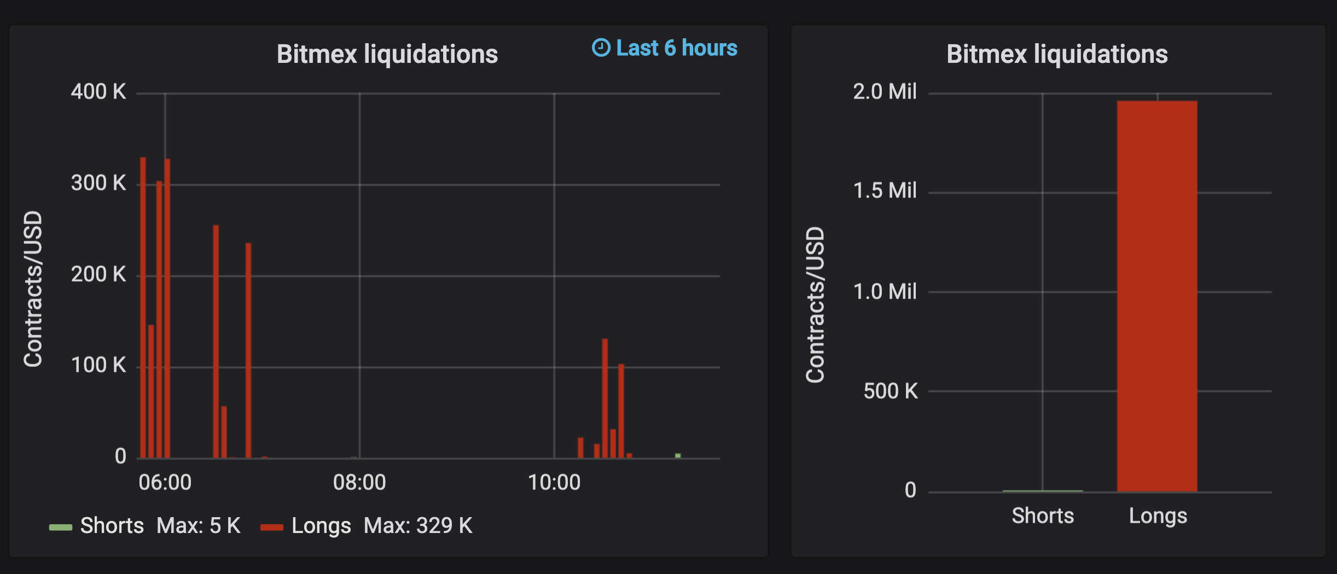Click the '1.0 Mil' y-axis label
1337x574 pixels.
[x=885, y=291]
